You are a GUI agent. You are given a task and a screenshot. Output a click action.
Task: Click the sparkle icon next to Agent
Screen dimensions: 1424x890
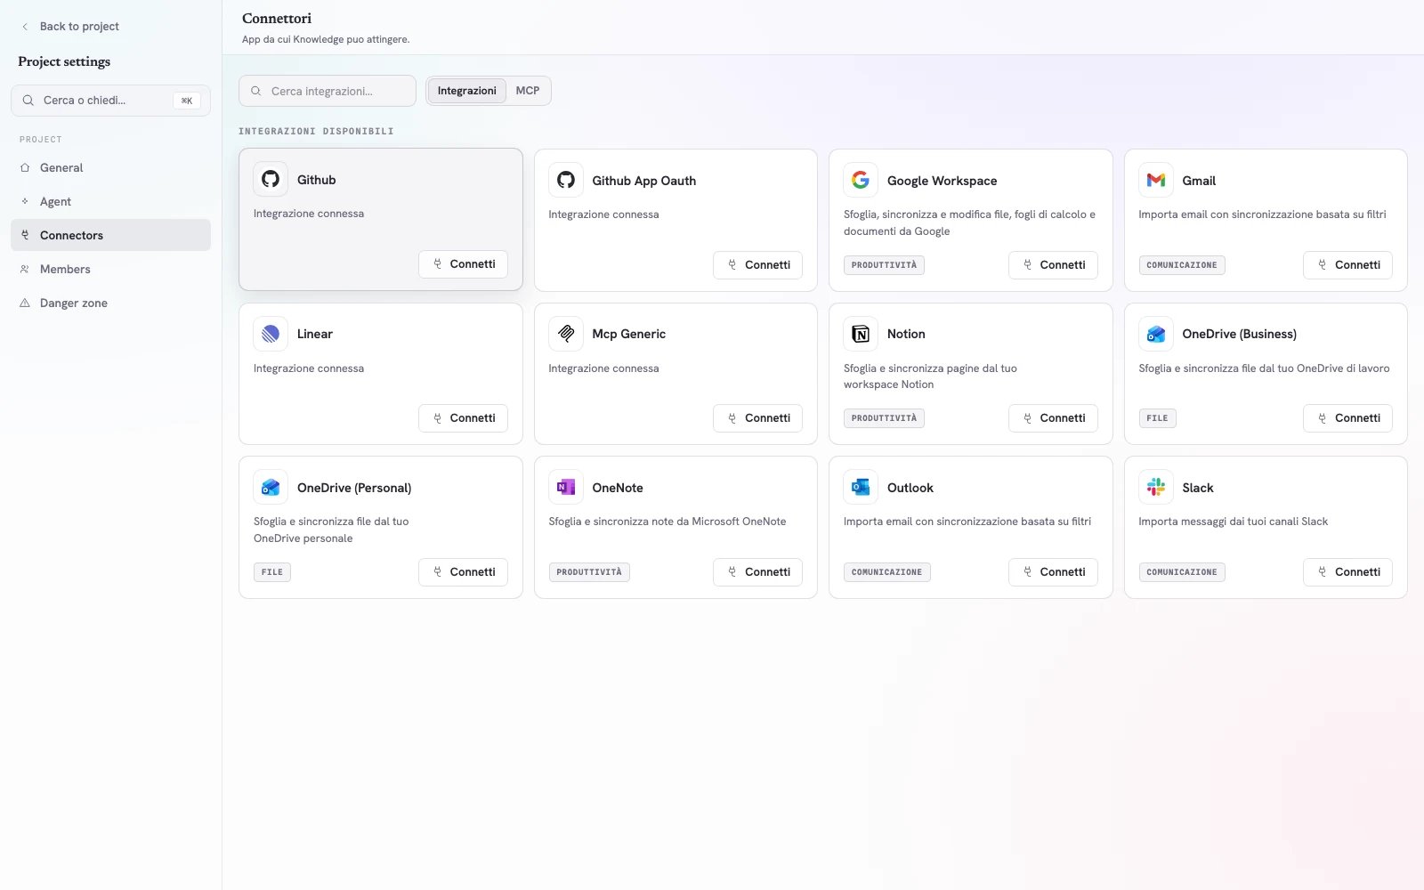pos(25,201)
